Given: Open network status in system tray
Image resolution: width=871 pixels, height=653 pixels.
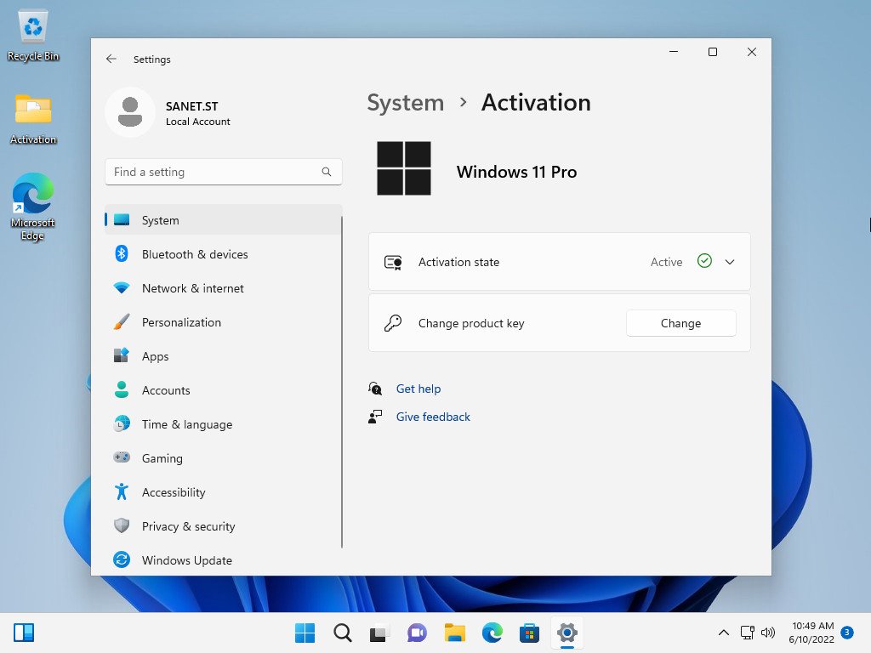Looking at the screenshot, I should click(747, 633).
